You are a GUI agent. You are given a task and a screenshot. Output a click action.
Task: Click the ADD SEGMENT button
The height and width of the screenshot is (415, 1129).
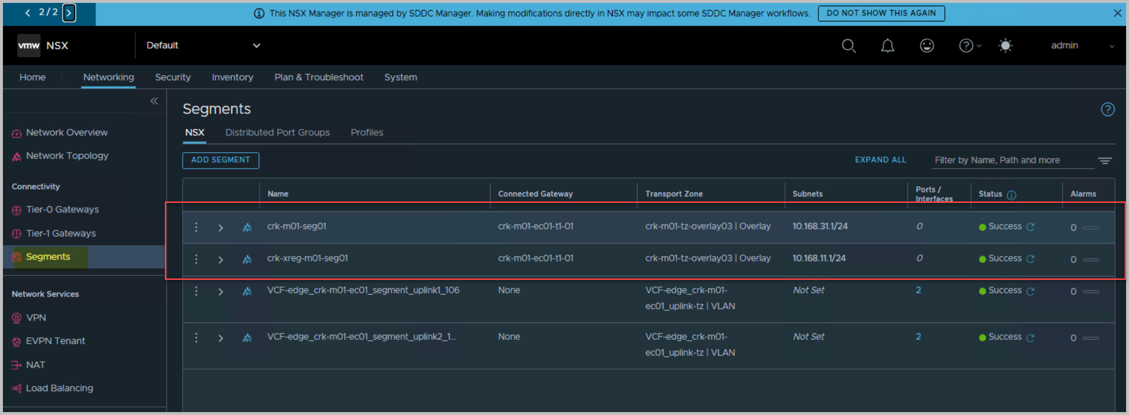[221, 160]
